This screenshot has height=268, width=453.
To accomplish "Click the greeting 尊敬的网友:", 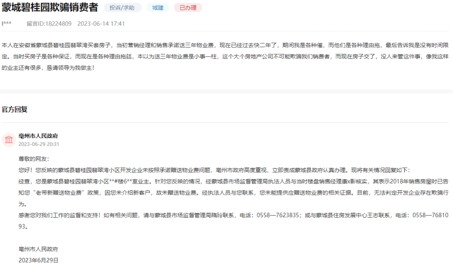I will point(34,159).
